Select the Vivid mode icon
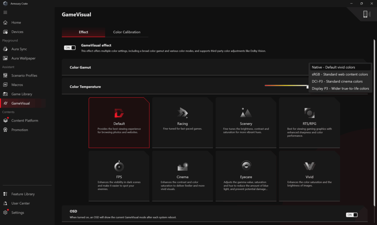The width and height of the screenshot is (377, 225). pos(309,166)
